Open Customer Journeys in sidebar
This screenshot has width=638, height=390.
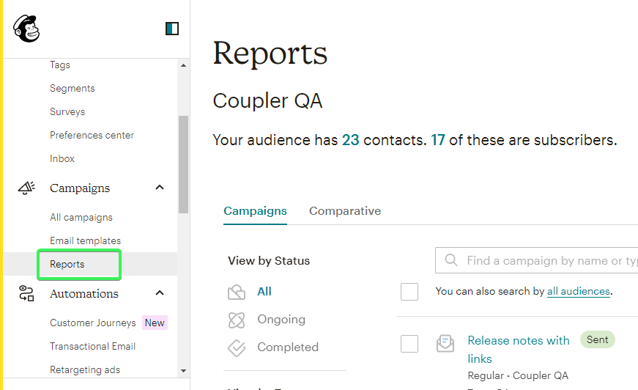pos(93,323)
